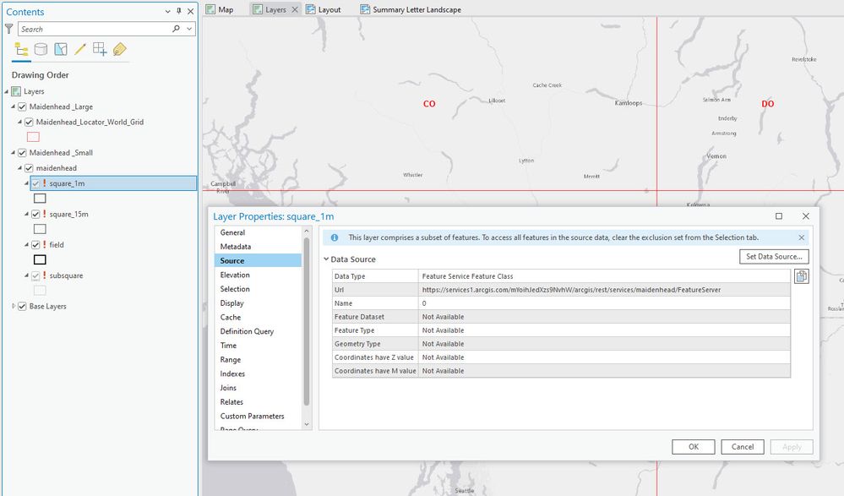Select List By Selection icon

point(61,50)
